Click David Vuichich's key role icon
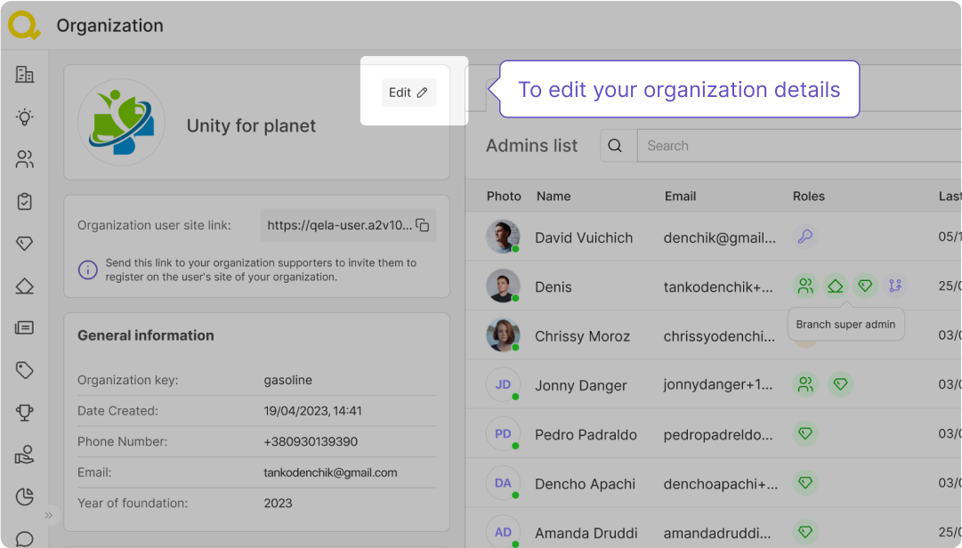The width and height of the screenshot is (962, 548). coord(804,237)
